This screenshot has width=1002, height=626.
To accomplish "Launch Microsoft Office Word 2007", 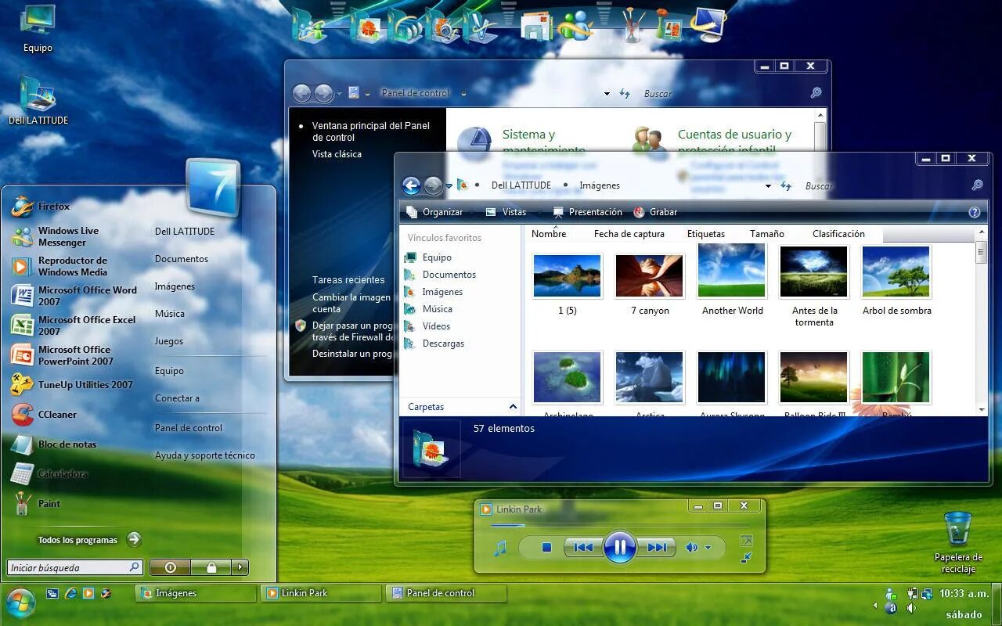I will click(74, 296).
